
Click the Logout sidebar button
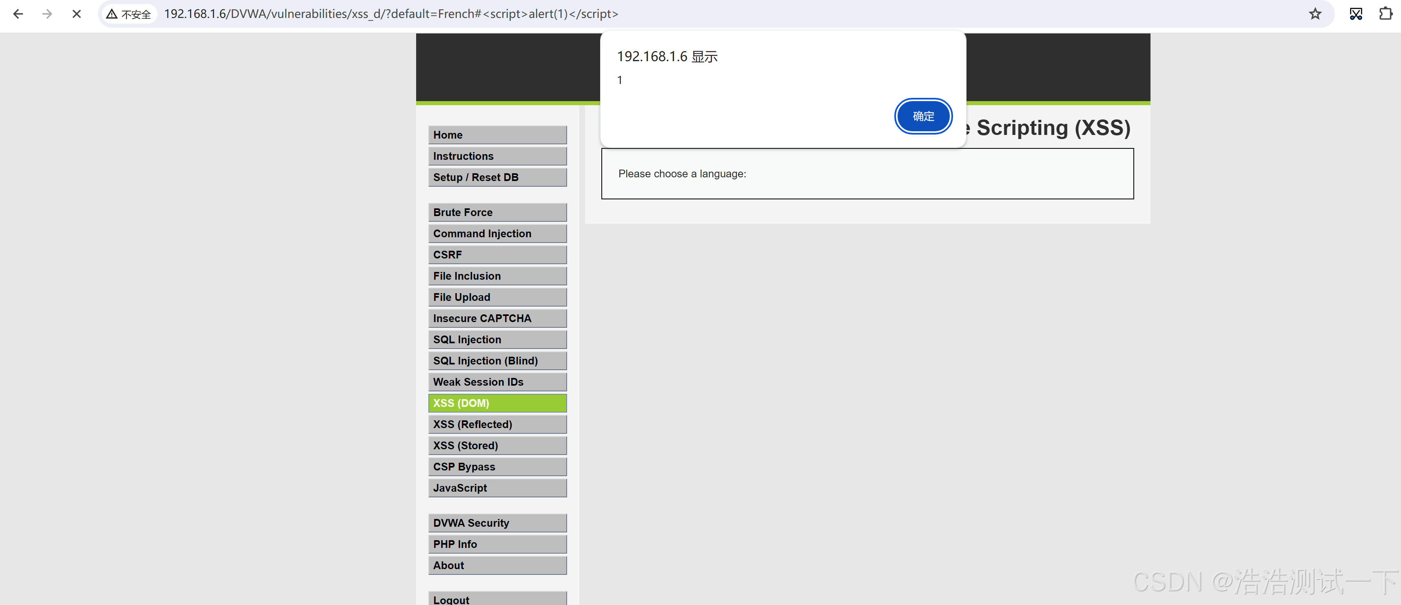coord(497,599)
